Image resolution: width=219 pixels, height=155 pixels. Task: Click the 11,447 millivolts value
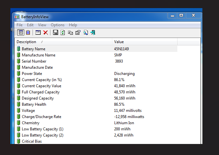point(128,111)
